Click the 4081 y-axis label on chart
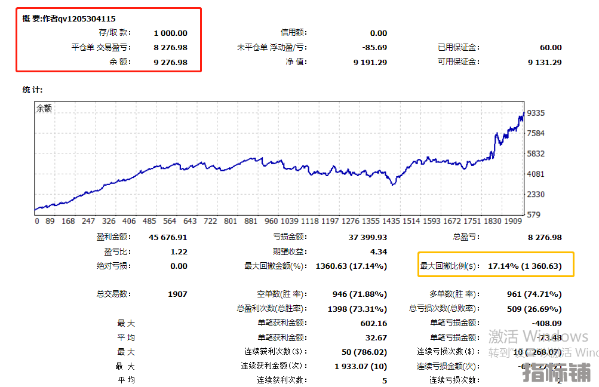Image resolution: width=599 pixels, height=387 pixels. 536,174
